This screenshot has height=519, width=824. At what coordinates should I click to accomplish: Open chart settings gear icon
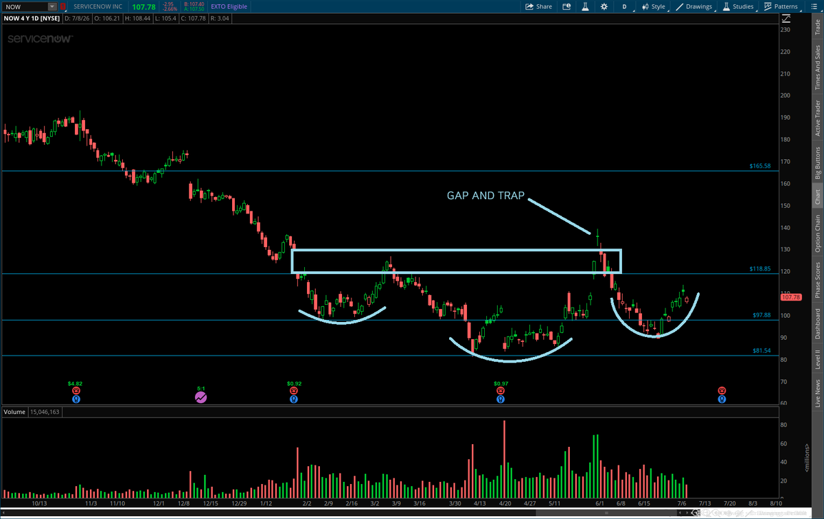coord(604,6)
